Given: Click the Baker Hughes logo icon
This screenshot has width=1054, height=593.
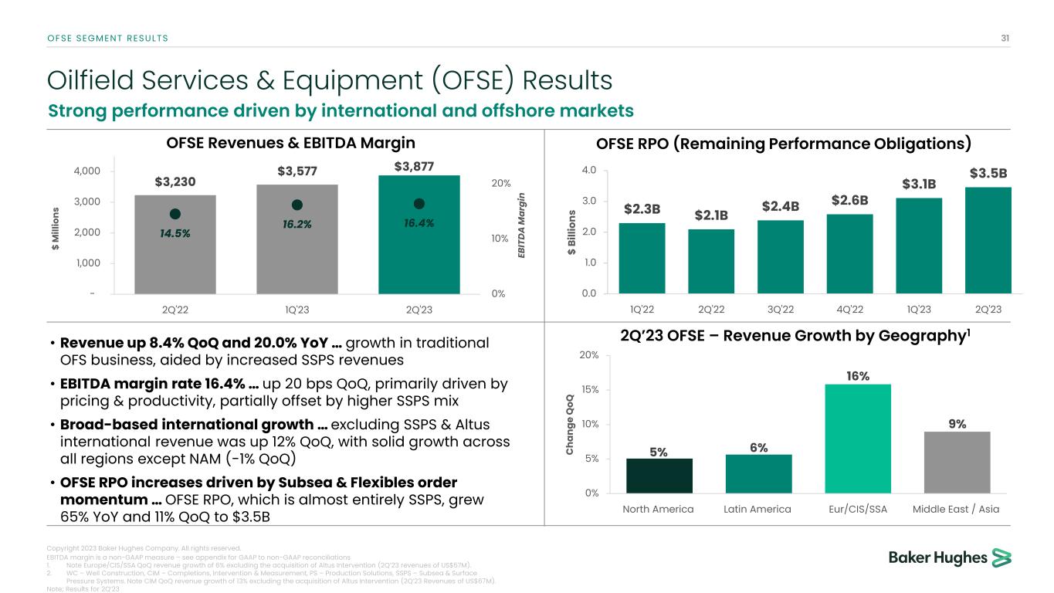Looking at the screenshot, I should tap(1001, 558).
